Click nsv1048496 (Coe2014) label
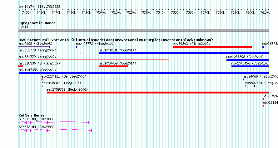The image size is (278, 148). tap(250, 63)
